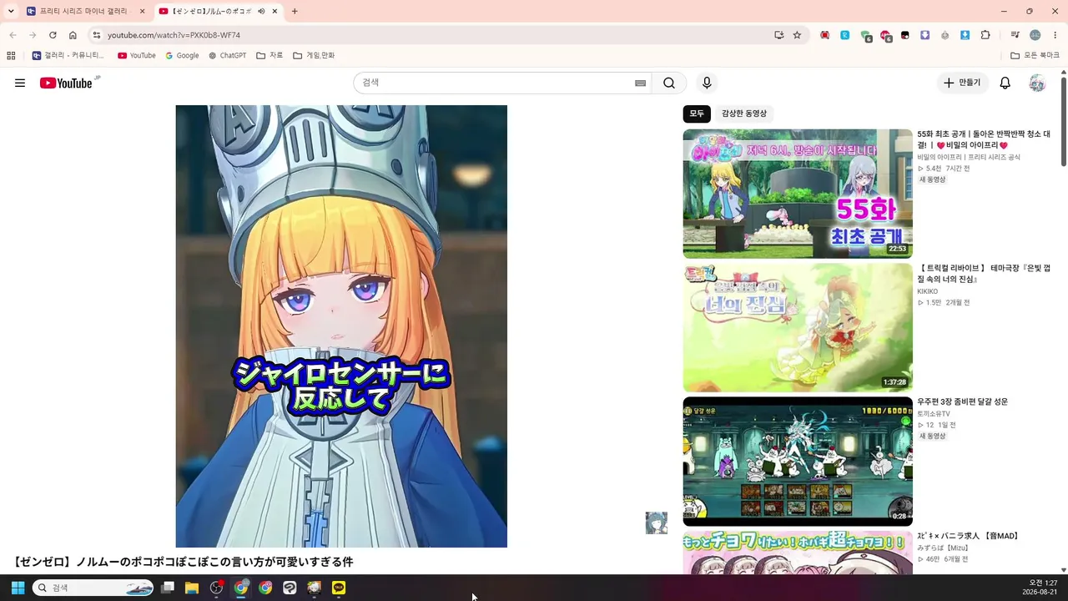Open a new browser tab
Viewport: 1068px width, 601px height.
pyautogui.click(x=295, y=12)
